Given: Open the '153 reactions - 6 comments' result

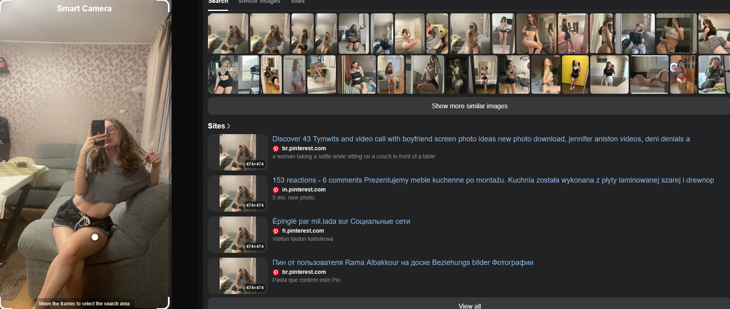Looking at the screenshot, I should tap(493, 180).
